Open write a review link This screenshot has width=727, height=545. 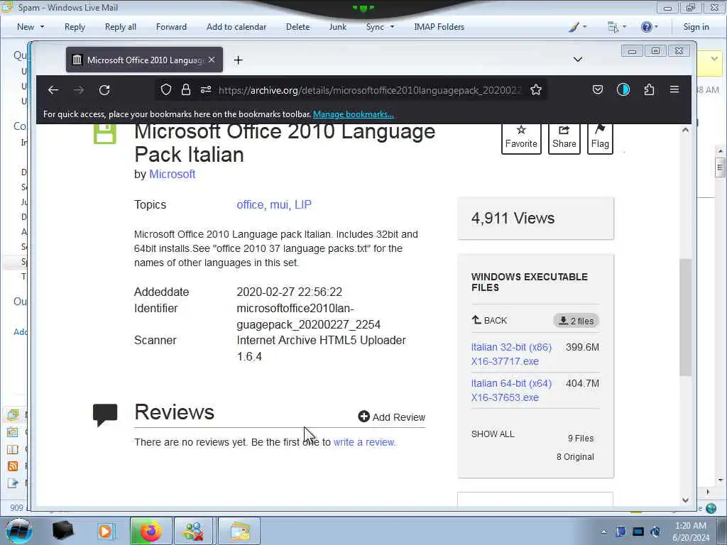click(364, 442)
